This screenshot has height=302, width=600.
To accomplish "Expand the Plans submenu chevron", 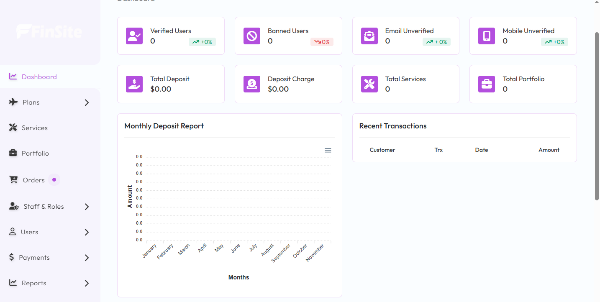I will (87, 102).
